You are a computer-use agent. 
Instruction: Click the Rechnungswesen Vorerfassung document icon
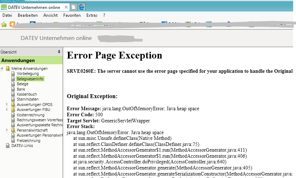[x=13, y=120]
